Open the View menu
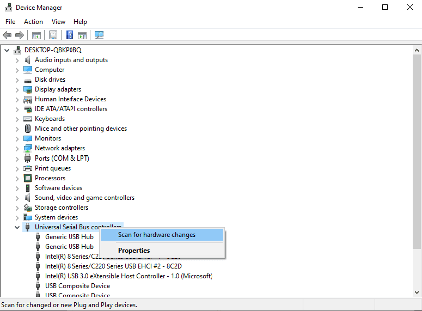 click(58, 22)
